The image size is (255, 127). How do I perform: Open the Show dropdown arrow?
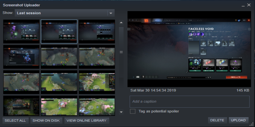tap(111, 13)
